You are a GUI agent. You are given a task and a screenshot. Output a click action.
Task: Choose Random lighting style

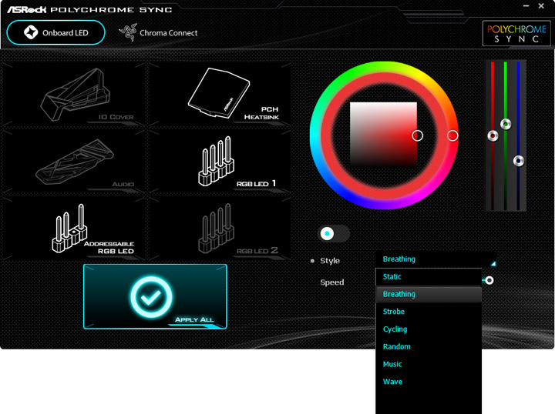pos(429,346)
